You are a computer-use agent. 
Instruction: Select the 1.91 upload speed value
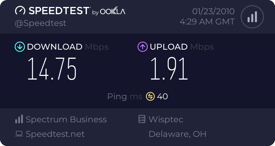(169, 69)
